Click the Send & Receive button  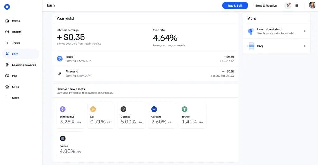pos(266,6)
